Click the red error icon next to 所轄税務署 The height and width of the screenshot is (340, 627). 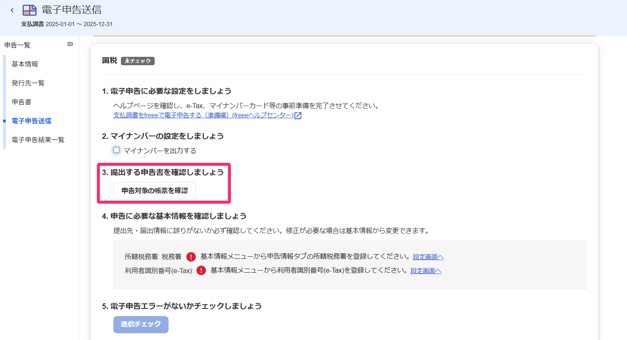(191, 257)
